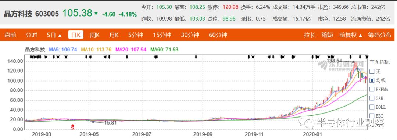The width and height of the screenshot is (397, 140).
Task: Enable the EXPMA indicator checkbox
Action: coord(372,89)
